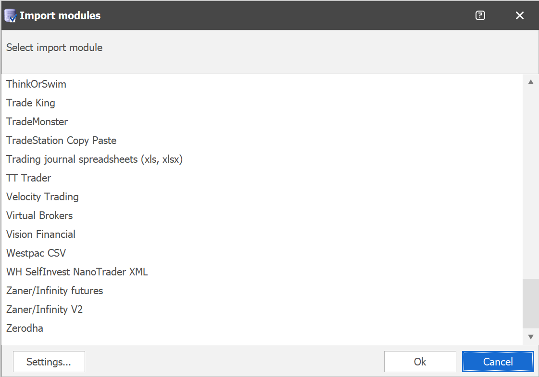
Task: Select Trade King from the list
Action: [262, 103]
